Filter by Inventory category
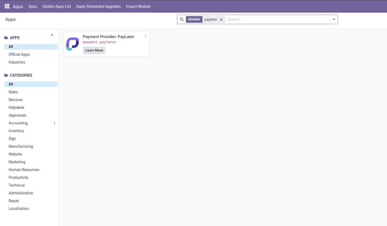The height and width of the screenshot is (226, 387). (31, 131)
